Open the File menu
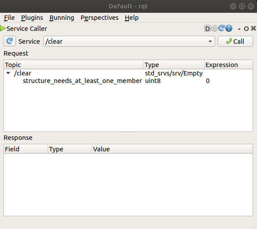257x229 pixels. (x=9, y=18)
